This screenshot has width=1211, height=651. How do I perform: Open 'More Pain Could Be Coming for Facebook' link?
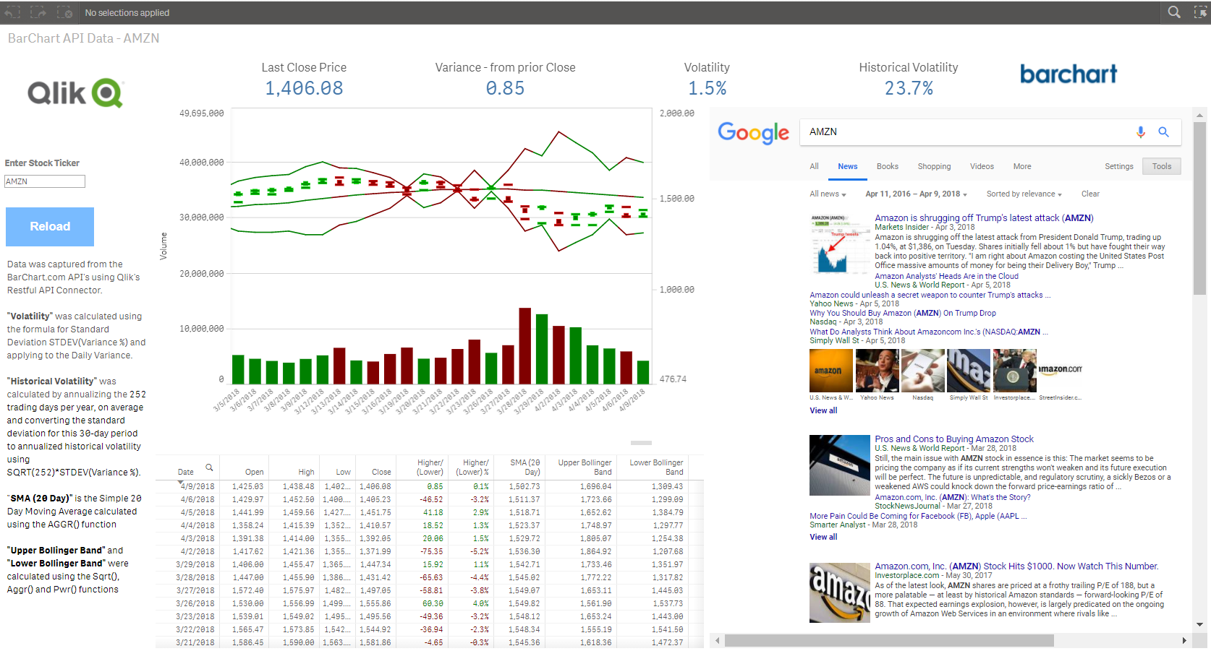[x=918, y=516]
